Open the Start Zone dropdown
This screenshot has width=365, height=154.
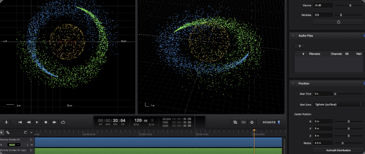tap(338, 104)
